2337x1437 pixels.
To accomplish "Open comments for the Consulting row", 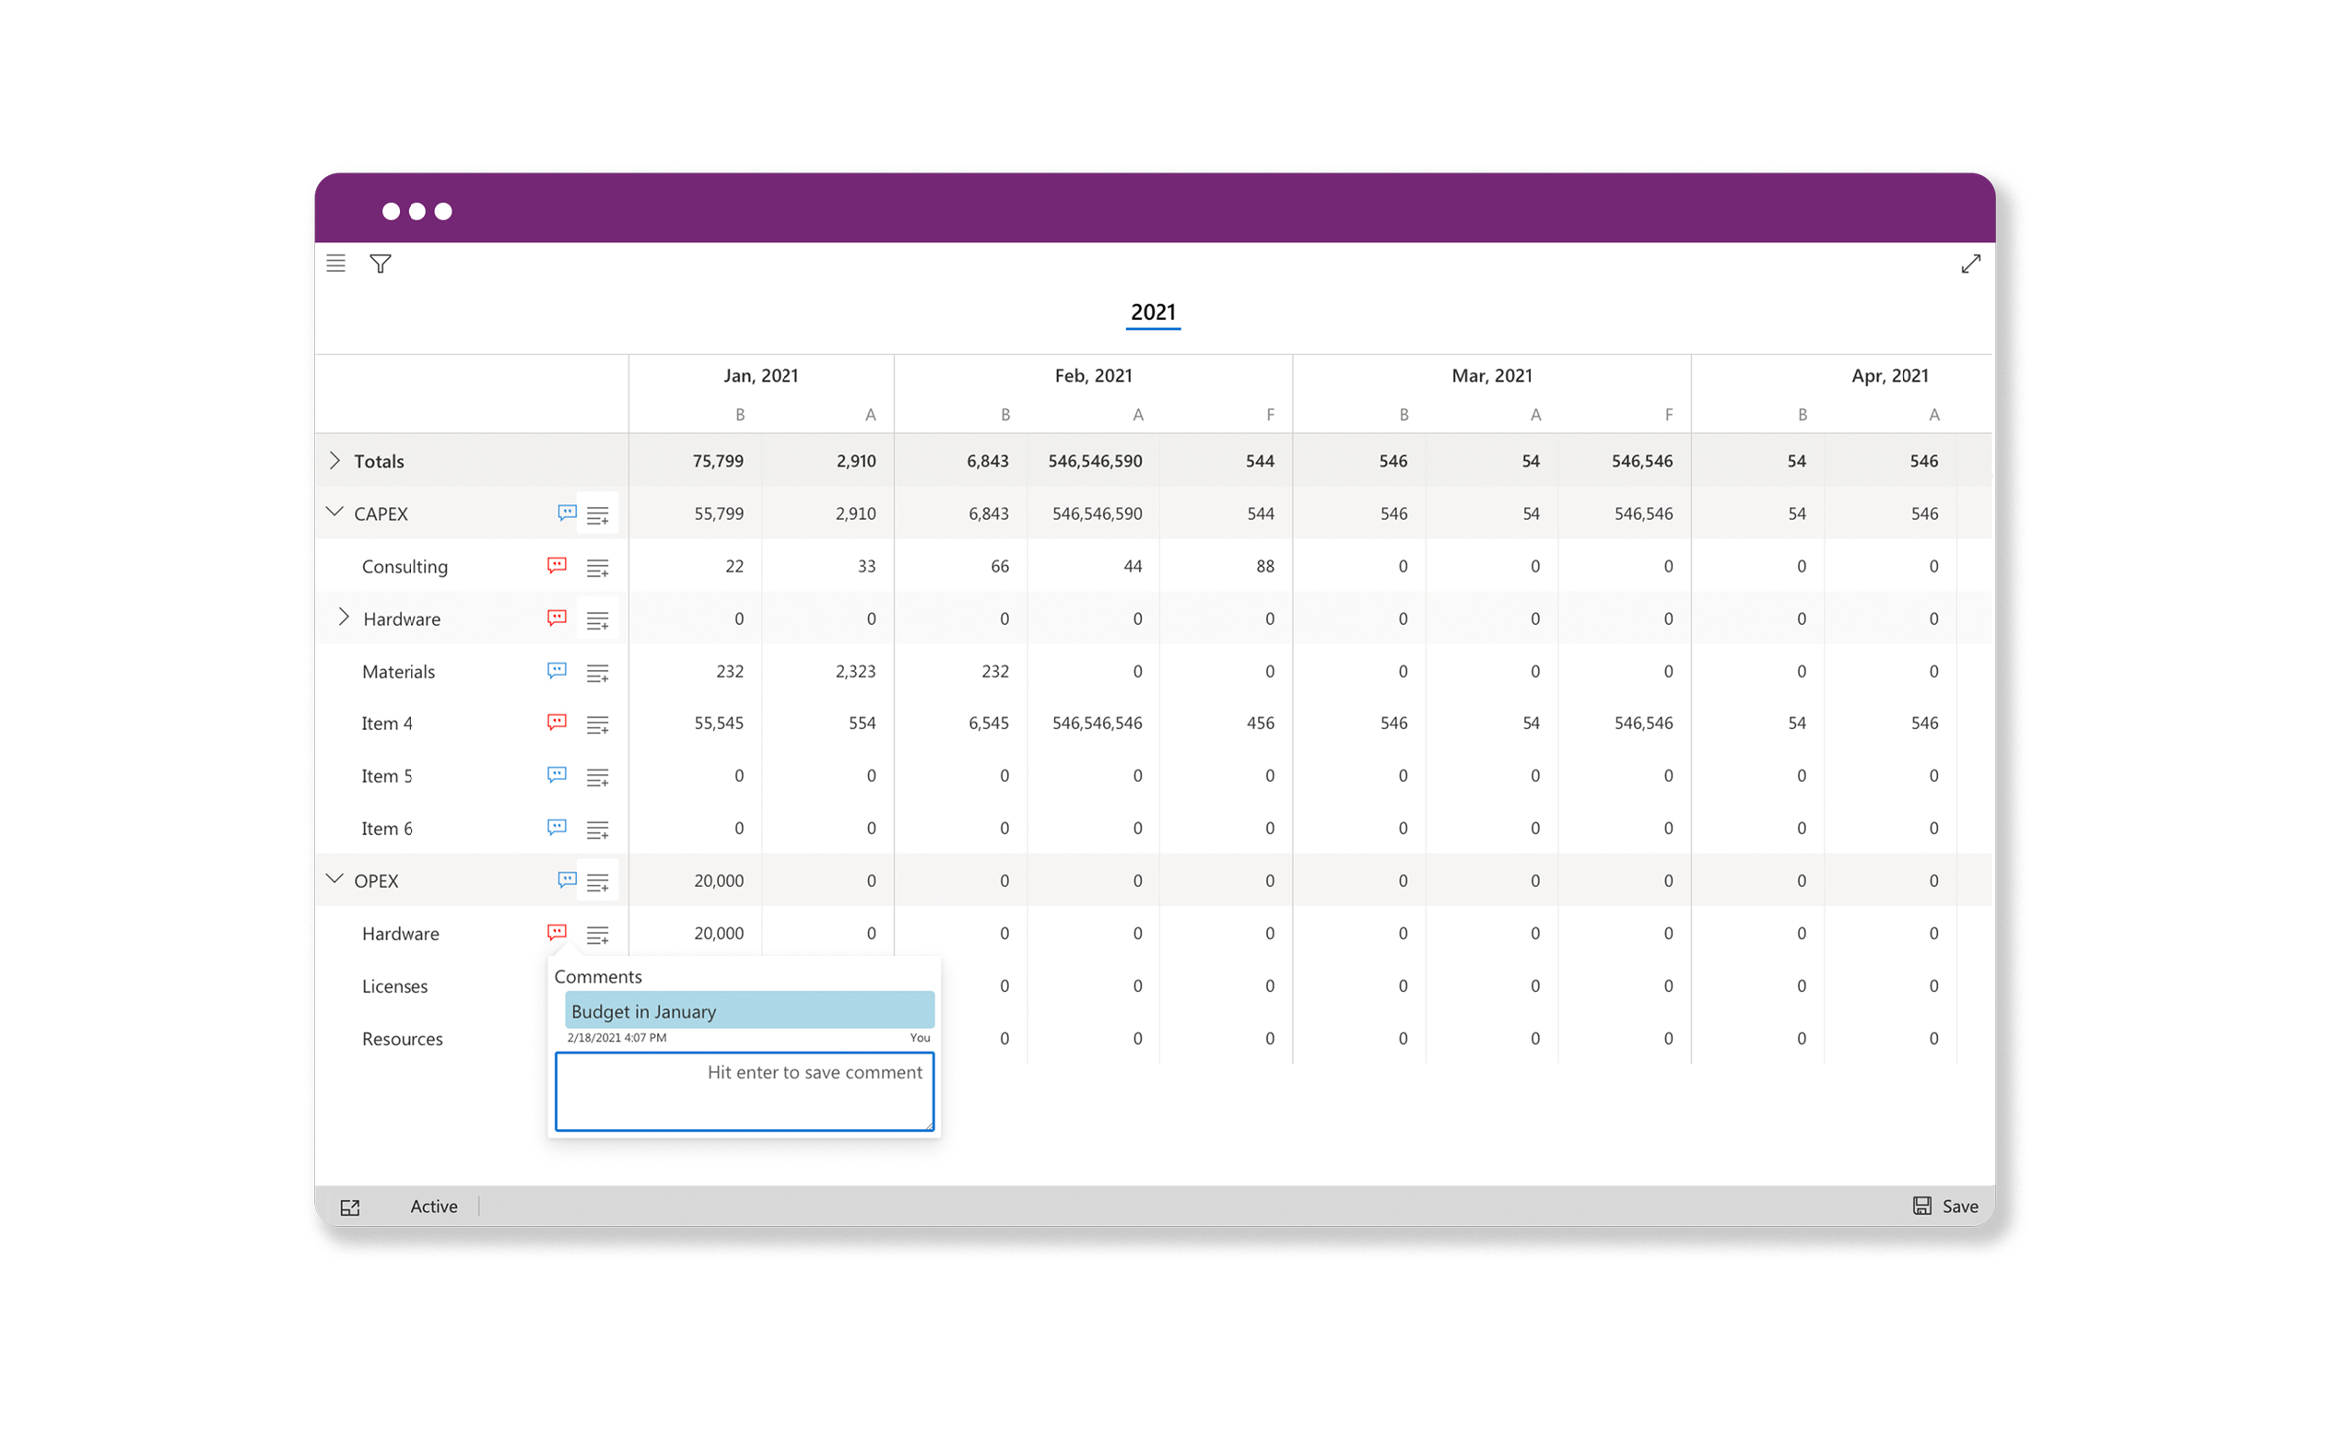I will point(556,565).
